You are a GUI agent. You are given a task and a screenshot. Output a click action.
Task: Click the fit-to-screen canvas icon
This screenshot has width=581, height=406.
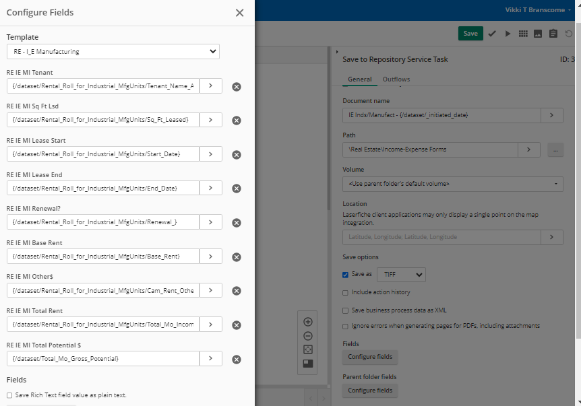(308, 349)
